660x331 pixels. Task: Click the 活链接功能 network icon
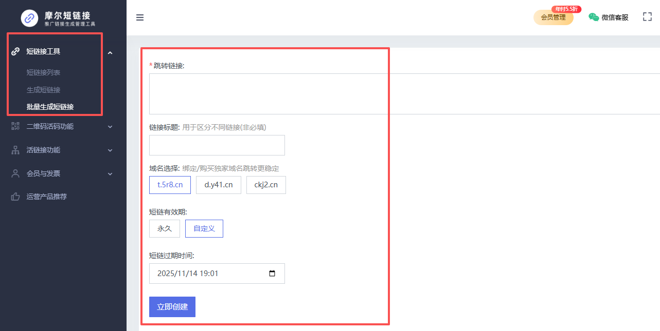pos(15,150)
